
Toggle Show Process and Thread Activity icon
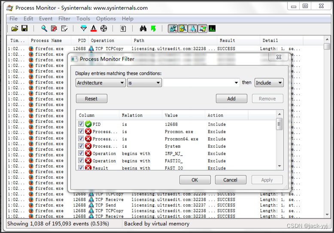(x=203, y=29)
